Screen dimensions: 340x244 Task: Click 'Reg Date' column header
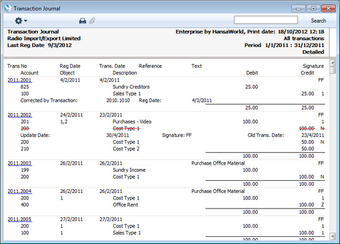click(x=70, y=66)
